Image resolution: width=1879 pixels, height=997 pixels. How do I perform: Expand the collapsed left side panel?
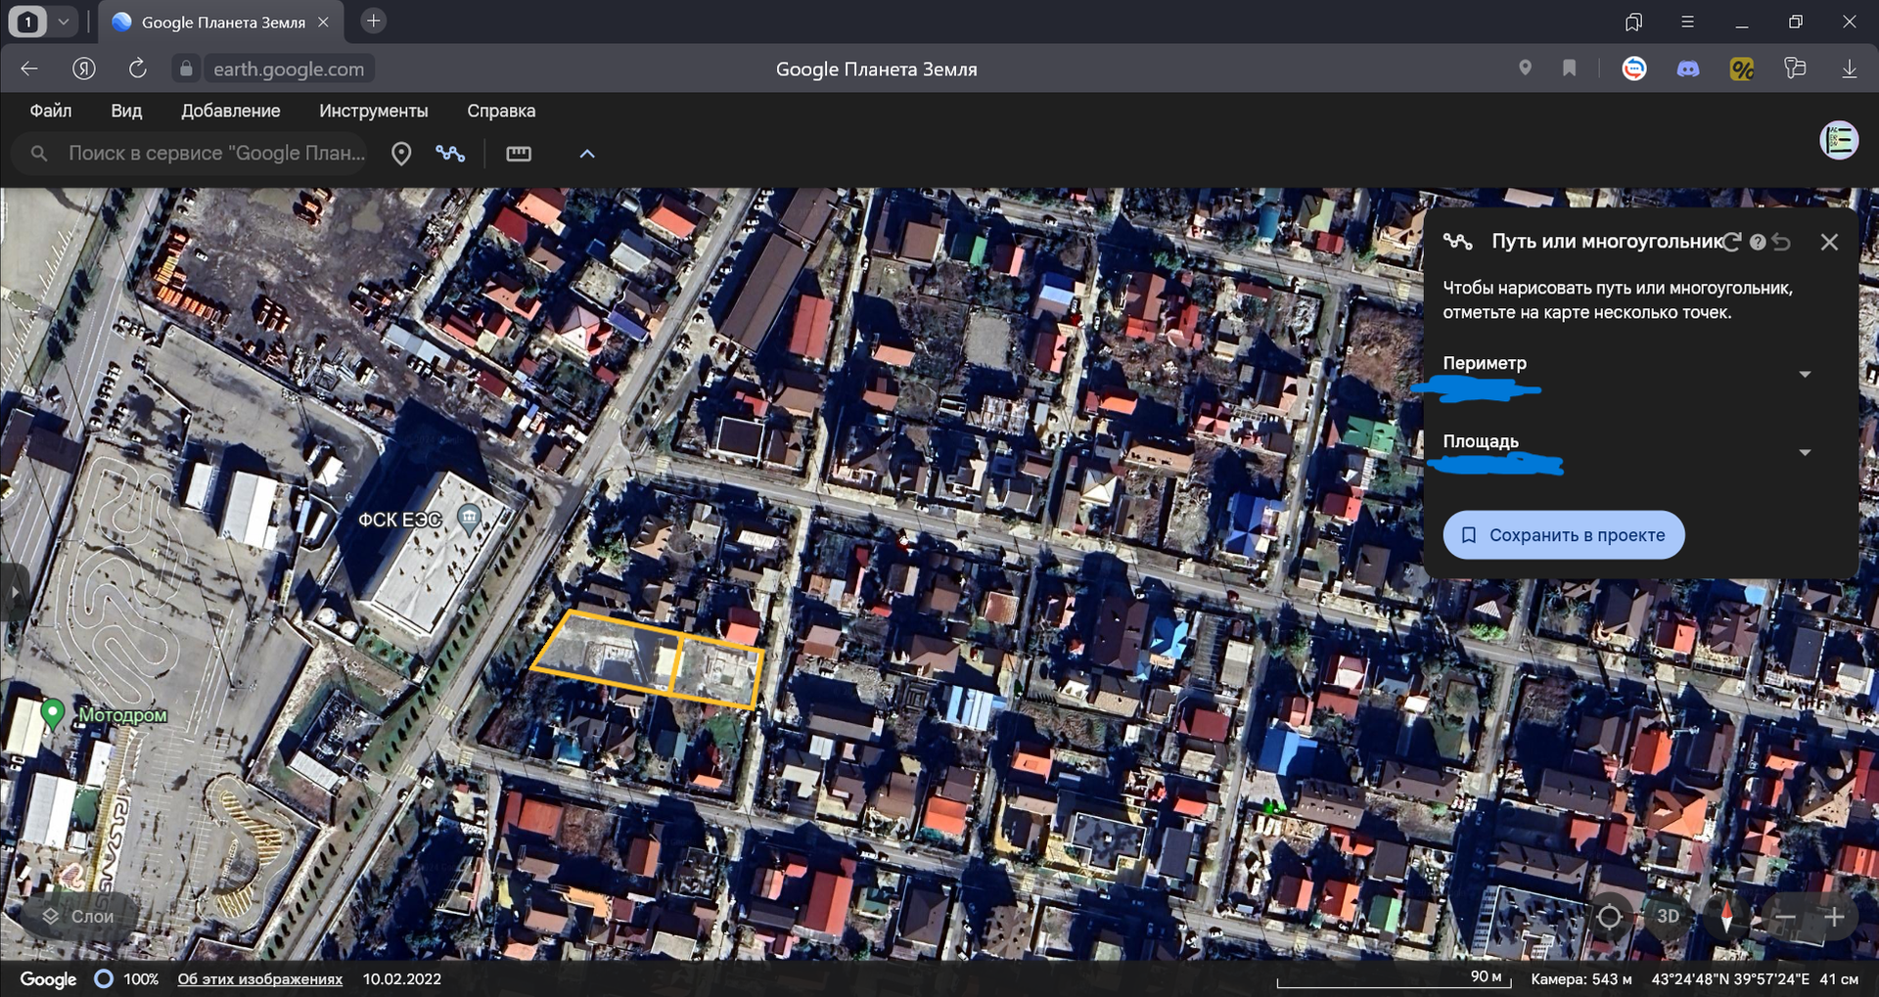click(14, 592)
